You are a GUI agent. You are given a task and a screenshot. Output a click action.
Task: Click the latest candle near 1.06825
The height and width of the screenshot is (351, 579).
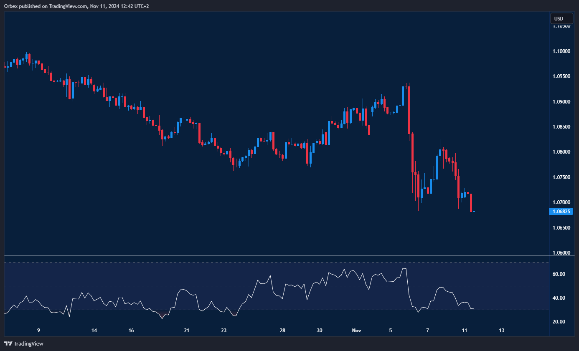474,212
